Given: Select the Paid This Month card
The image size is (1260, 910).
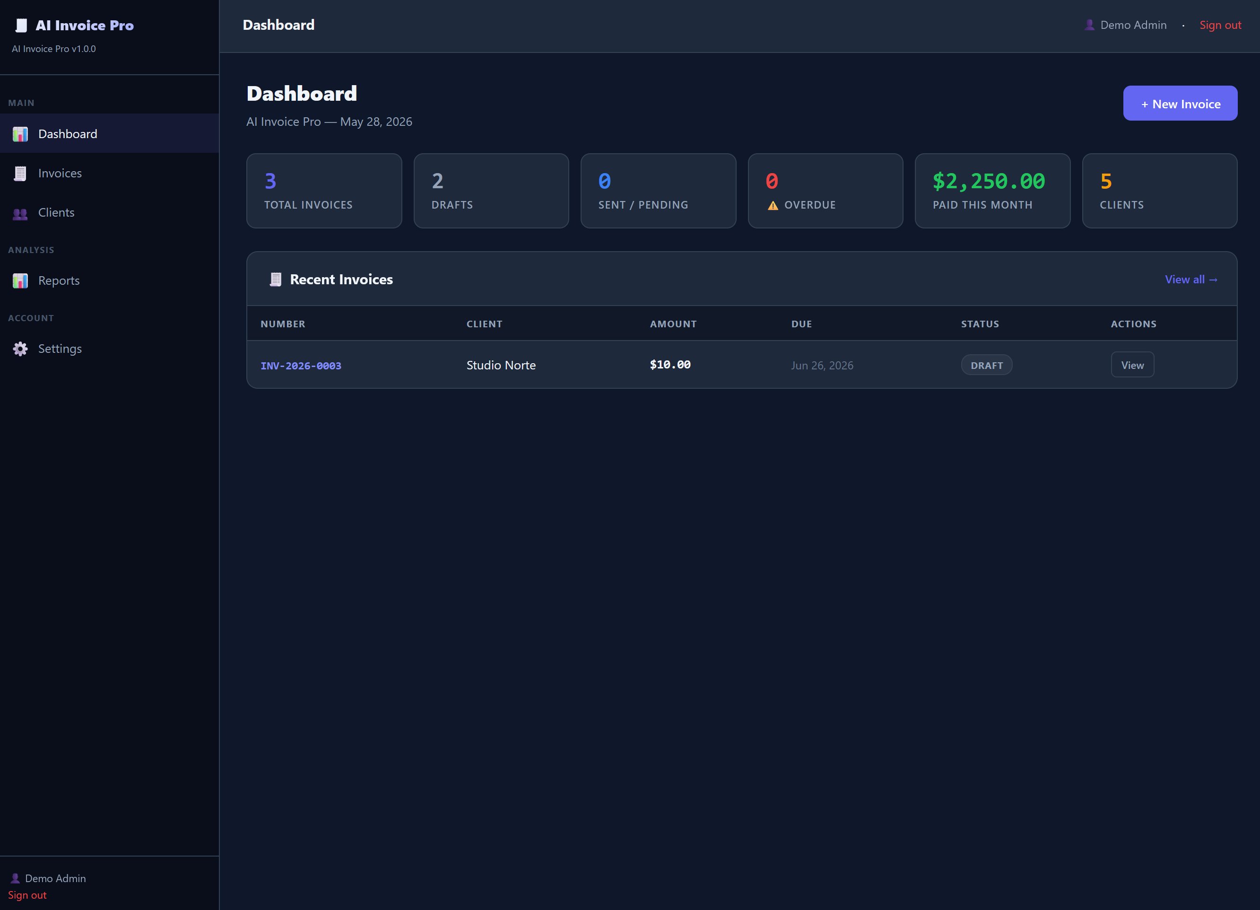Looking at the screenshot, I should pos(992,191).
